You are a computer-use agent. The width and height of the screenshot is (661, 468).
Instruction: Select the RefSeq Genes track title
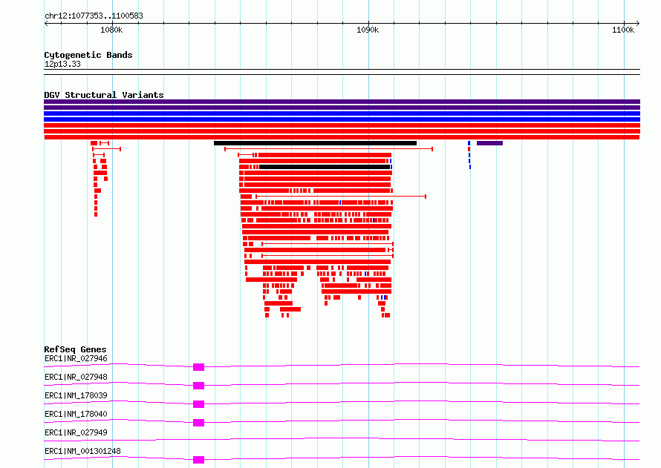[75, 349]
